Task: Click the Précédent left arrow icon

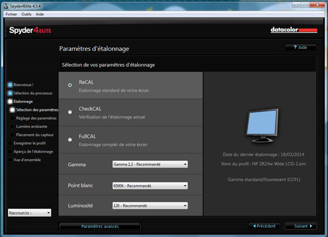Action: pyautogui.click(x=255, y=226)
